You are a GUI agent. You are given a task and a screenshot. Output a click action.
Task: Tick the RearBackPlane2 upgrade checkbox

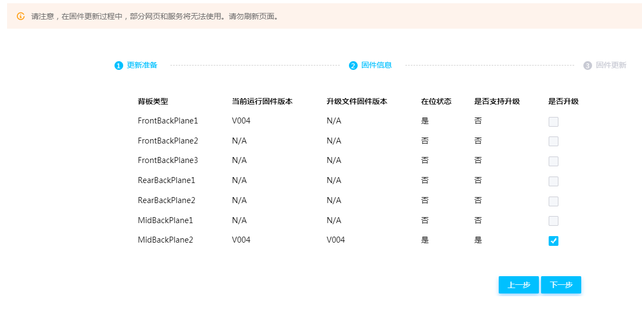(x=554, y=201)
